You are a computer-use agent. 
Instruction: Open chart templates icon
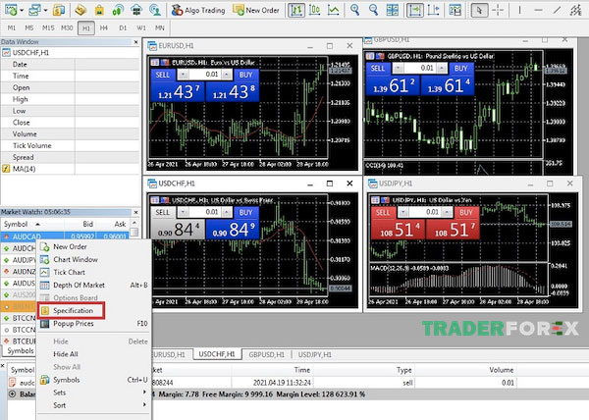[x=455, y=10]
